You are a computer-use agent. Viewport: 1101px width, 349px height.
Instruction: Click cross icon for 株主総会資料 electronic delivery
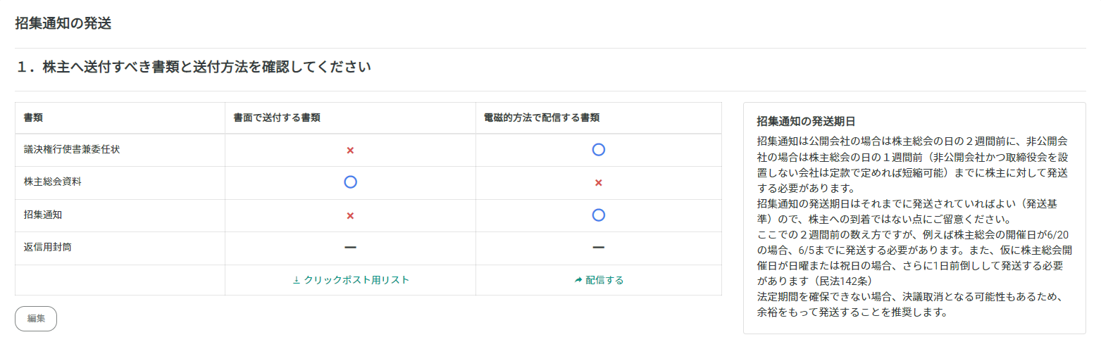(599, 183)
